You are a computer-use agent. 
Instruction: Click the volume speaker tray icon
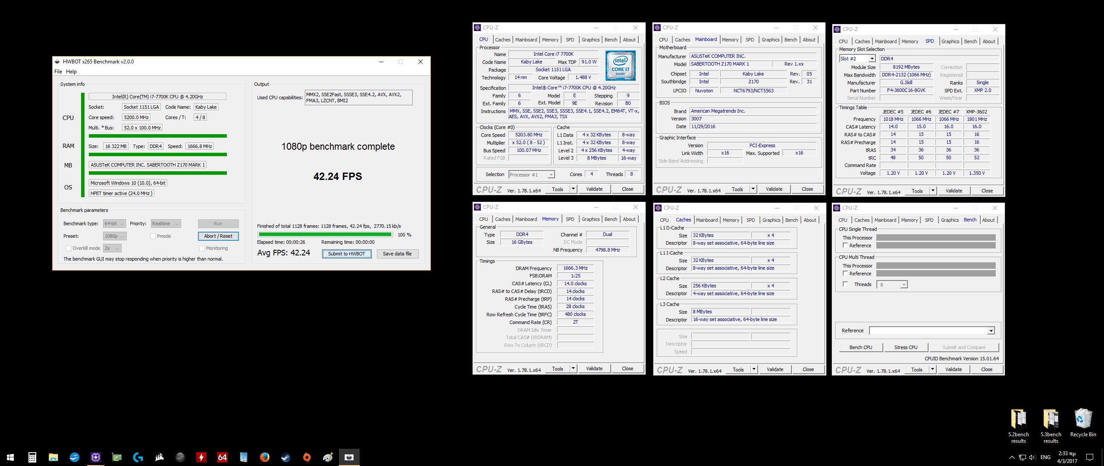point(1032,457)
